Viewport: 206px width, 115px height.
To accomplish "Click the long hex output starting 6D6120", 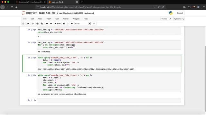I will point(86,69).
